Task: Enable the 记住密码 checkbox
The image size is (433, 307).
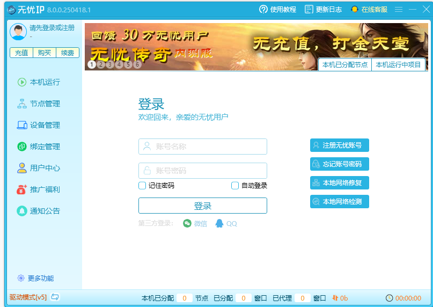Action: pyautogui.click(x=142, y=186)
